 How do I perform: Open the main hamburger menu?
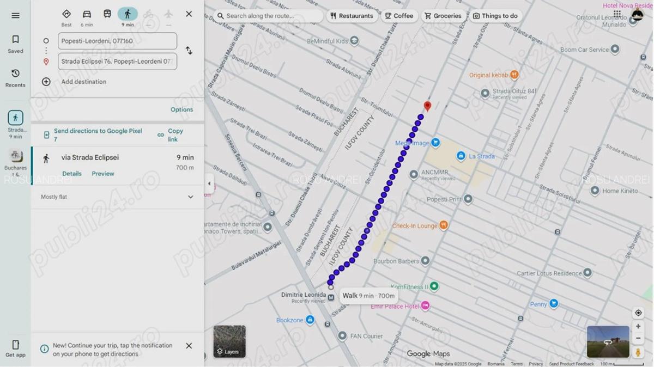click(15, 15)
